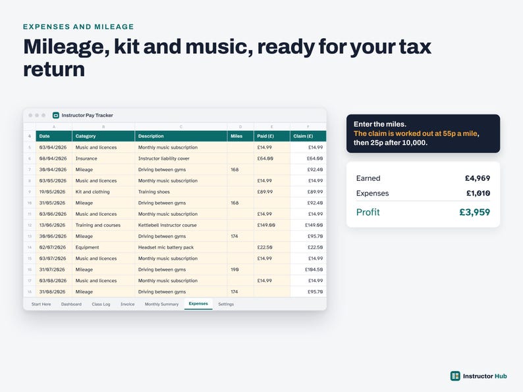
Task: Click the date 31/07/2026 cell
Action: [54, 270]
